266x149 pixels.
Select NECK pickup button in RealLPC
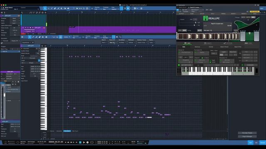243,17
